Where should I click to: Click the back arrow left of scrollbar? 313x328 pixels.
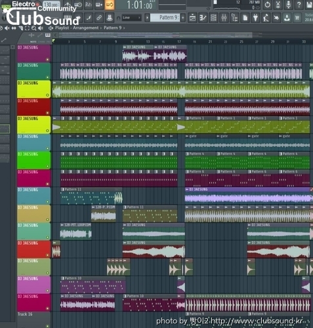coord(55,35)
